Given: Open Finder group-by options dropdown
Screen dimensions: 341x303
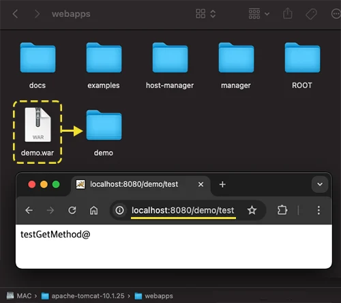Looking at the screenshot, I should point(259,14).
